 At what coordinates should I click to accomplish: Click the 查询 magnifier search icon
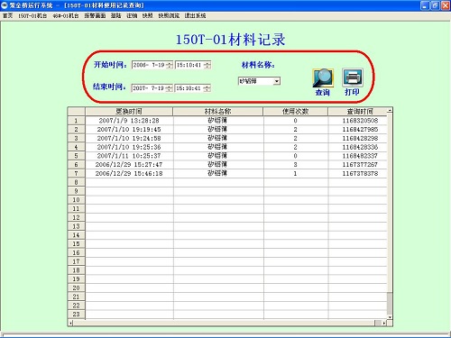click(323, 78)
